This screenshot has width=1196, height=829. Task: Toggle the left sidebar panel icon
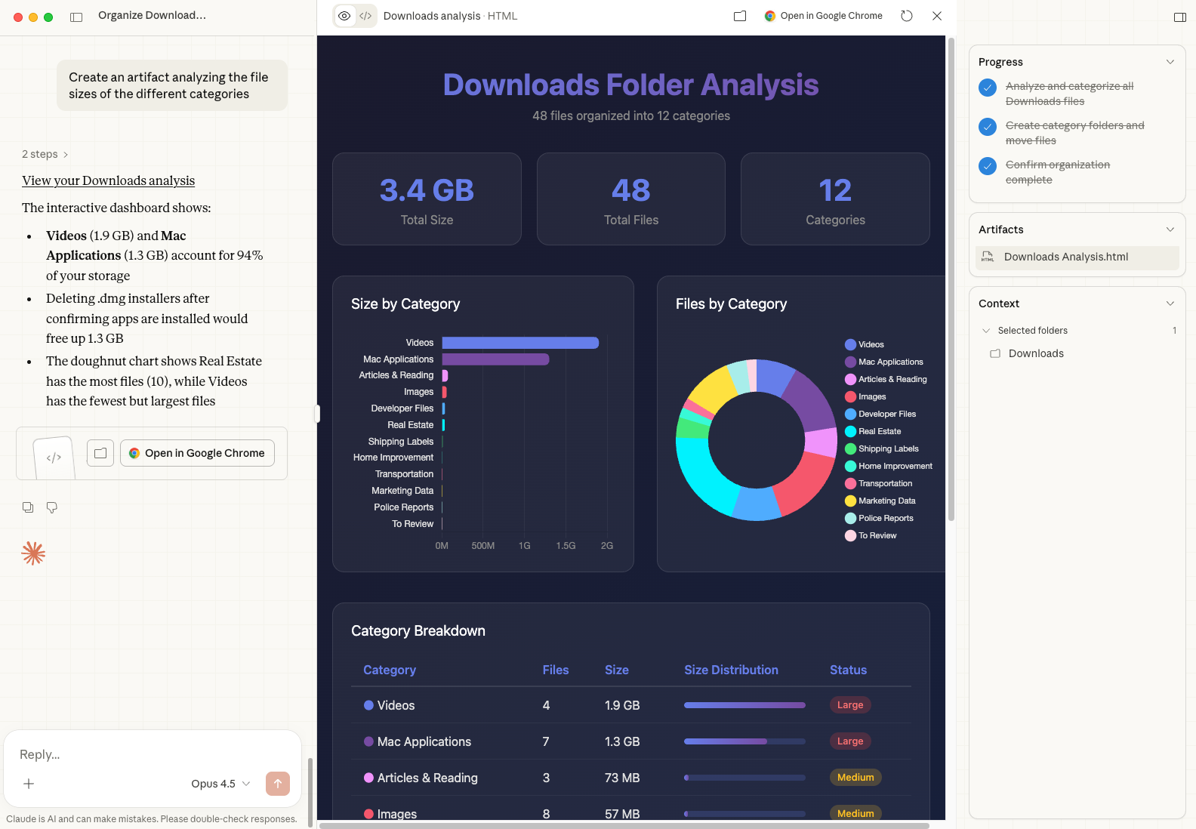[x=76, y=17]
